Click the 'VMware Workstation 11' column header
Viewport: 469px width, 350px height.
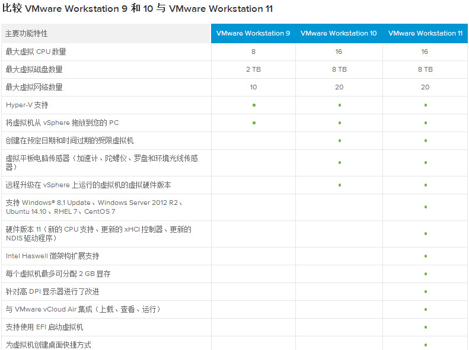[425, 33]
